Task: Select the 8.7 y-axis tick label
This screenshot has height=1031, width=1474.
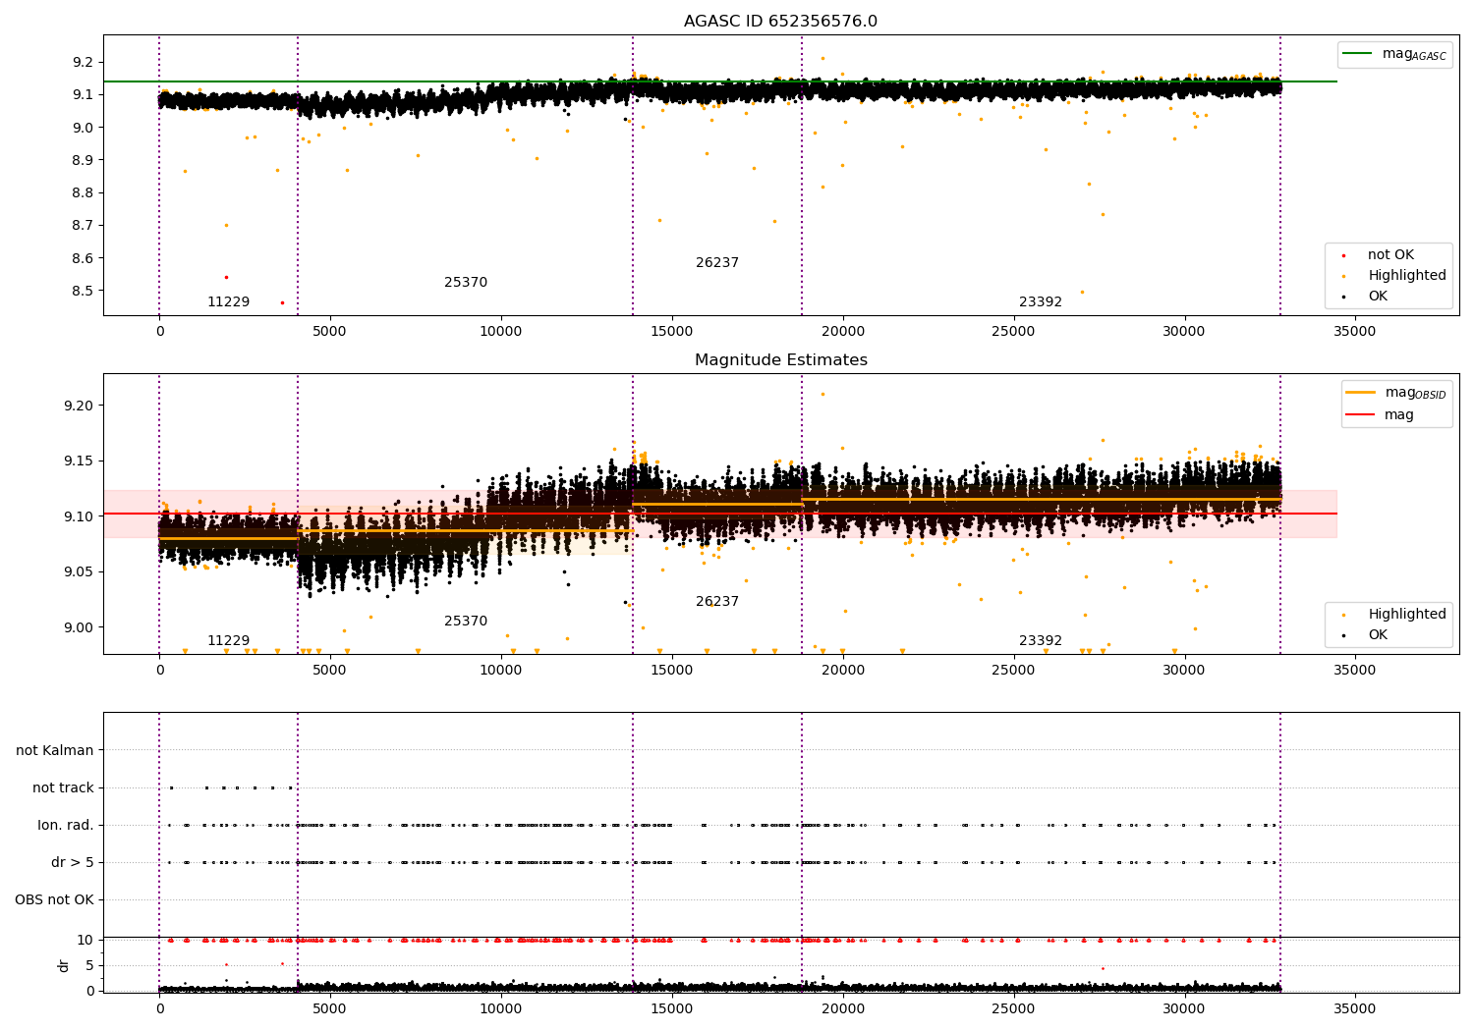Action: tap(83, 225)
